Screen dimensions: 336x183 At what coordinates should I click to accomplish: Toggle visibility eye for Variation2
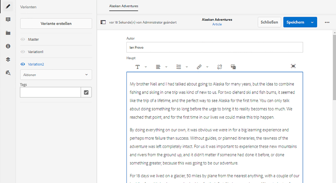[23, 64]
